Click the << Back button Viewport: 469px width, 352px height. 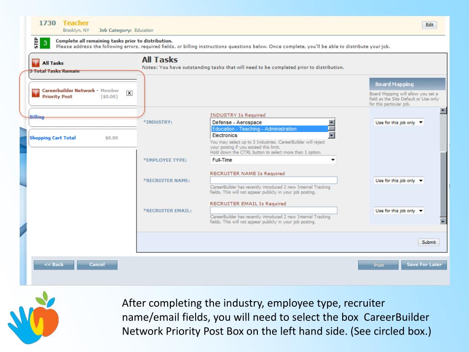pyautogui.click(x=54, y=265)
